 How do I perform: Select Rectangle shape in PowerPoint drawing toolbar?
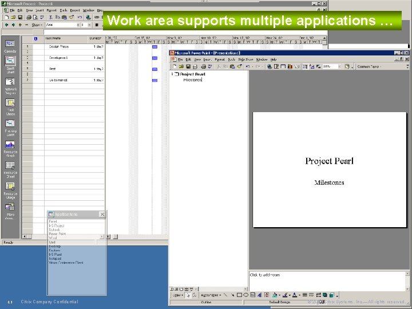coord(239,295)
